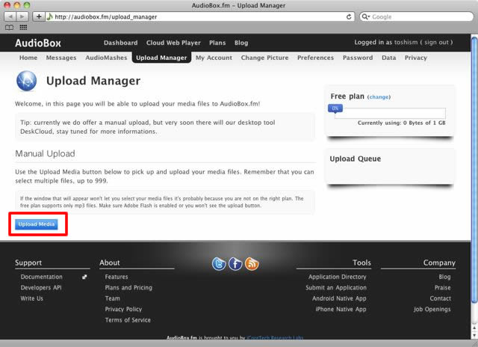Open the iPhone Native App link
Screen dimensions: 478x347
click(x=341, y=309)
